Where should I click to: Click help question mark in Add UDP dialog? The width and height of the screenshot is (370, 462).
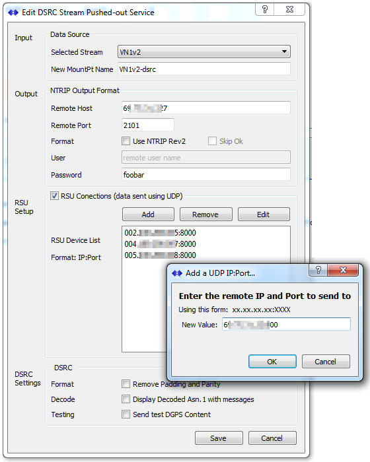(x=318, y=270)
